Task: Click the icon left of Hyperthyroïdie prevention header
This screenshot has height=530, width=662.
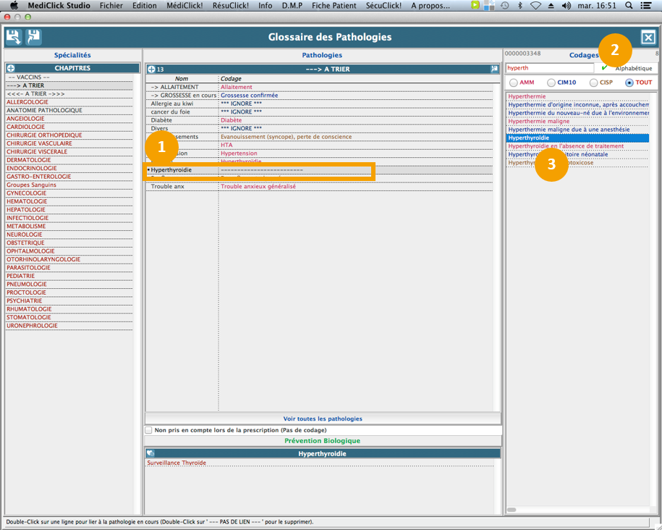Action: (150, 453)
